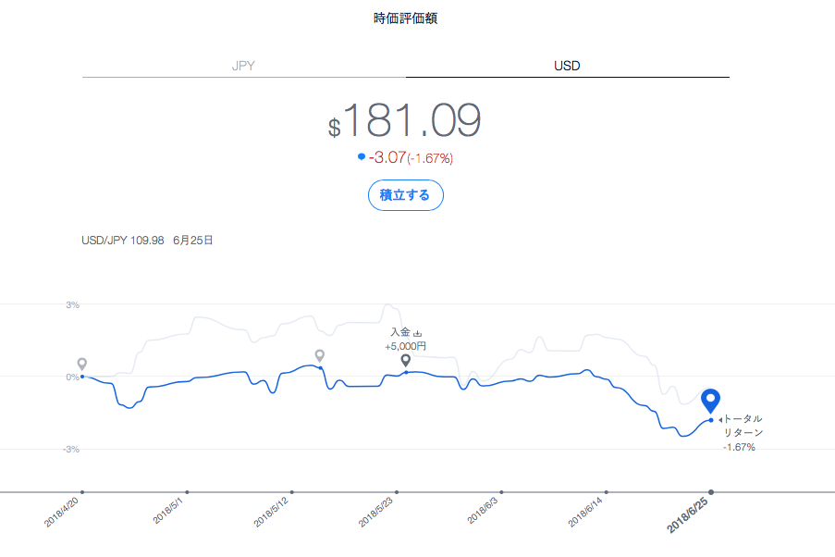Click the (-1.67%) percentage beside -3.07

(430, 158)
